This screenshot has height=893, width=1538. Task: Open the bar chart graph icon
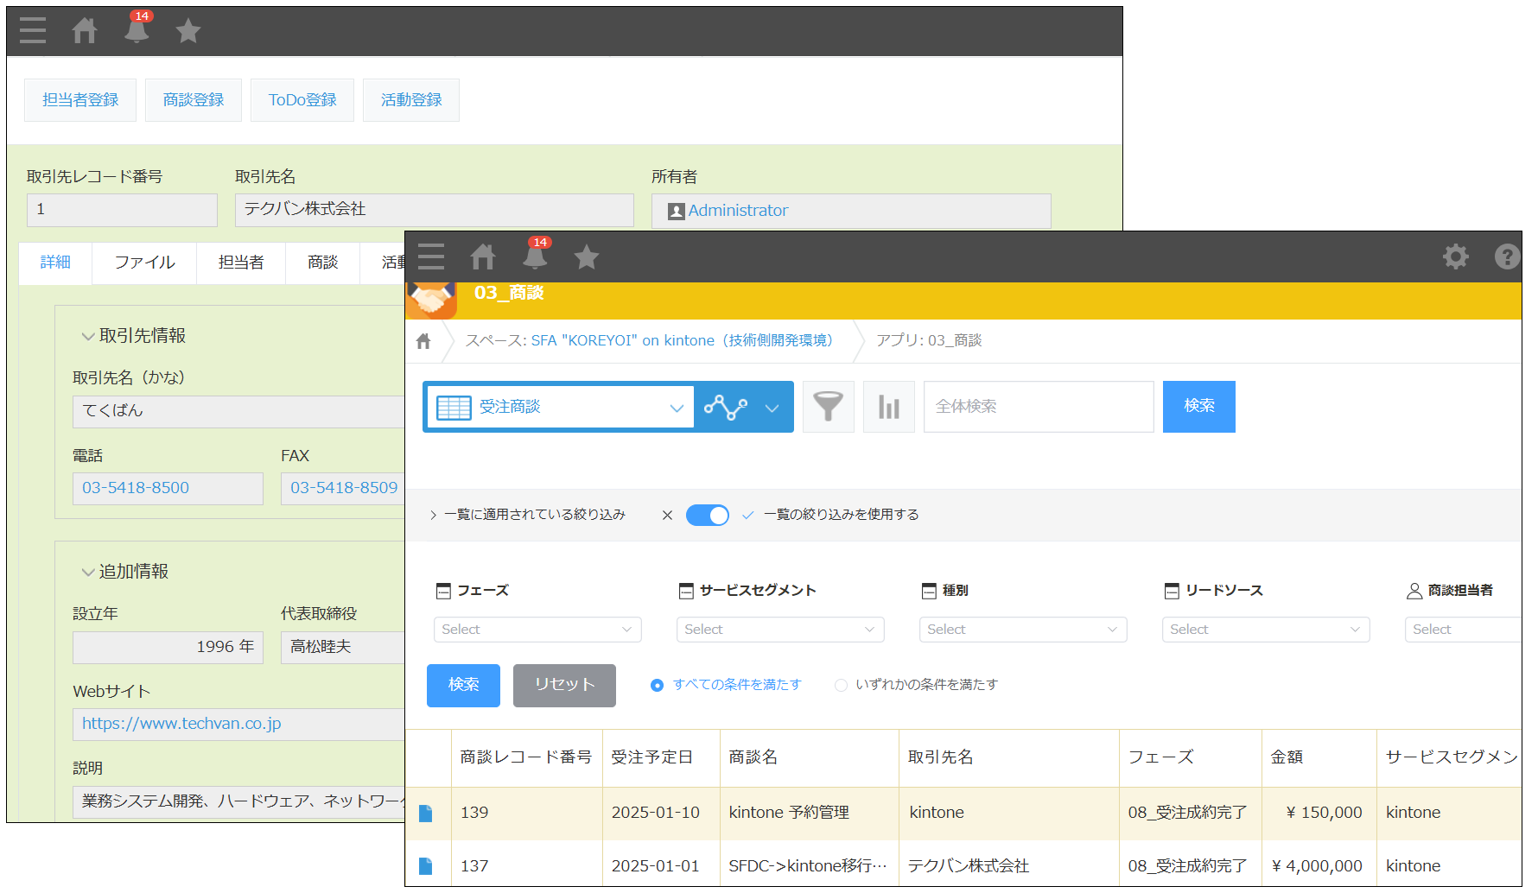[x=888, y=407]
